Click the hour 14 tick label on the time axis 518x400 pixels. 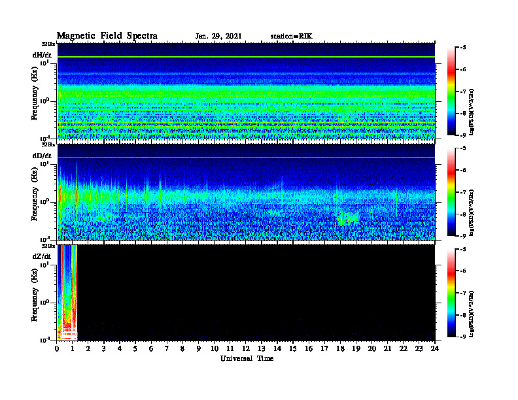pos(277,349)
